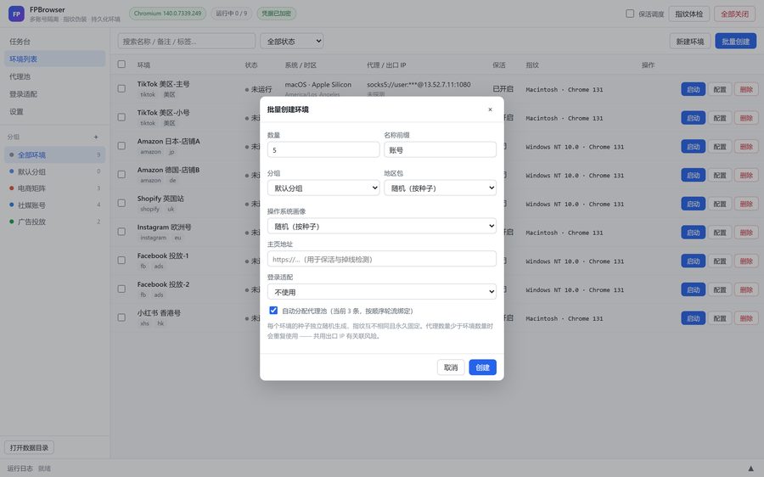Start the Facebook 投放-1 environment
764x477 pixels.
pyautogui.click(x=693, y=261)
